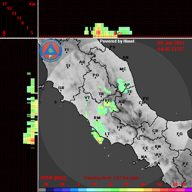Click the PE city label
192x192 pixels.
pyautogui.click(x=146, y=99)
